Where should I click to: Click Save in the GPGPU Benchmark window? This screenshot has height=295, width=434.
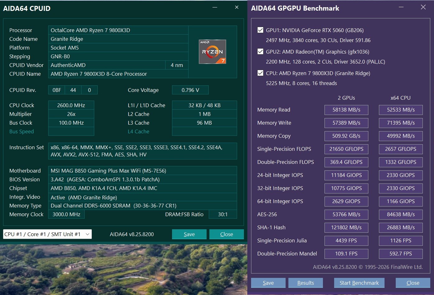point(268,283)
